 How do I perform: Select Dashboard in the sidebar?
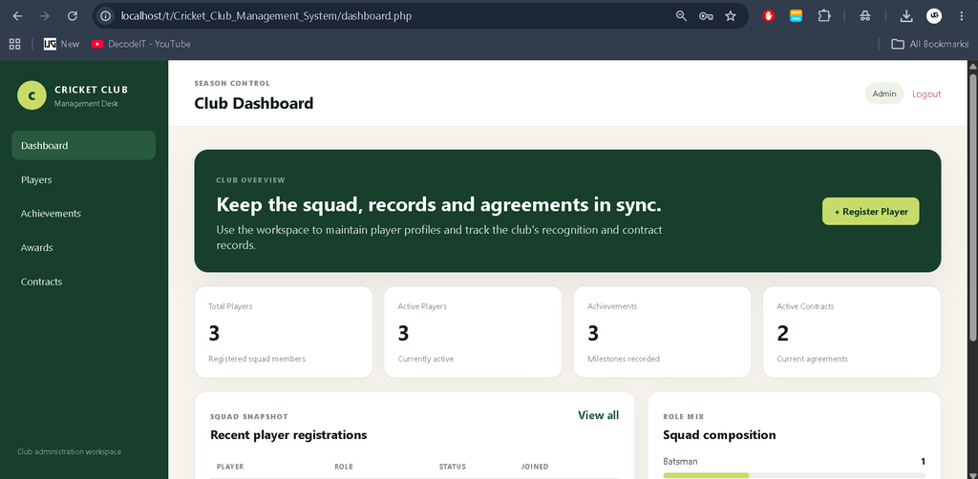84,145
